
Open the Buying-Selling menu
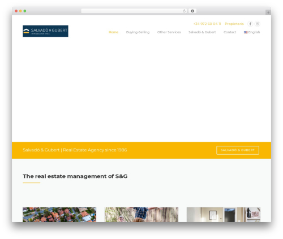(138, 32)
